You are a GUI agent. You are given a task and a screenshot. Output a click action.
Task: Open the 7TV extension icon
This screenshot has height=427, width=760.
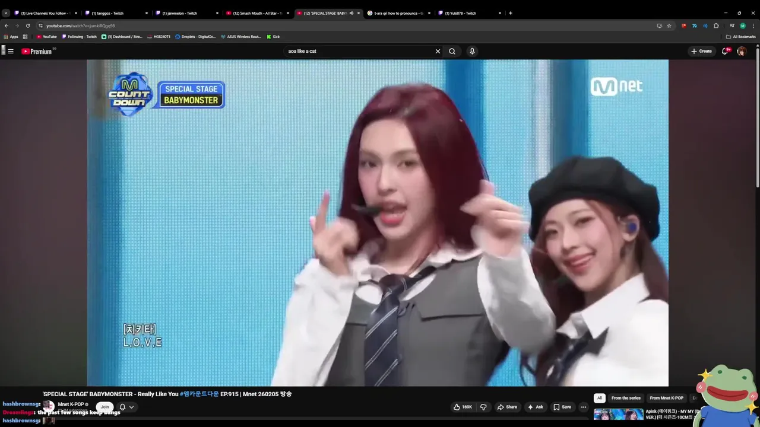pos(695,26)
